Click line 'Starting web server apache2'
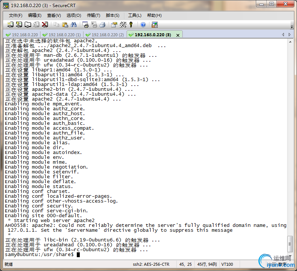 point(54,221)
